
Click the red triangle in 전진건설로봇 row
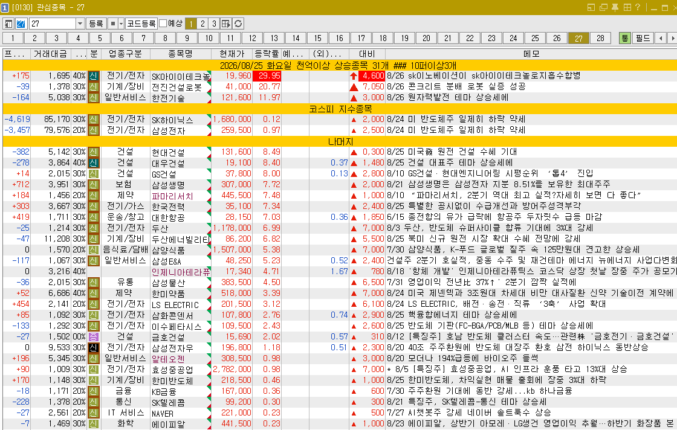[x=354, y=87]
